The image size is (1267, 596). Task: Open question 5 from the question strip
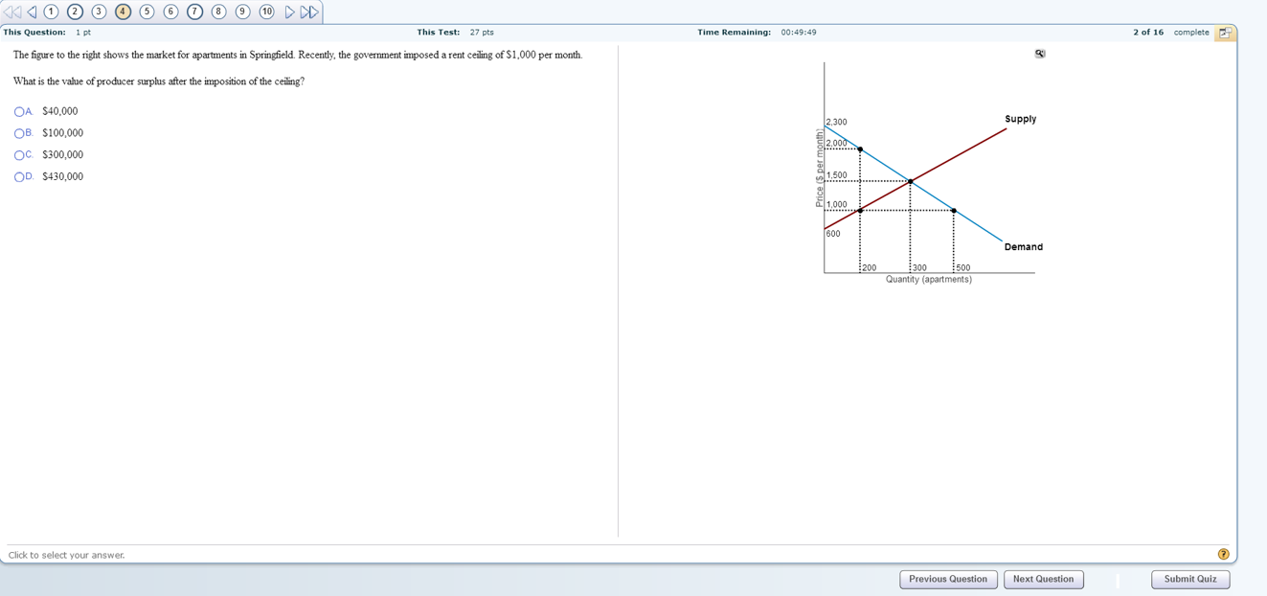(x=147, y=11)
